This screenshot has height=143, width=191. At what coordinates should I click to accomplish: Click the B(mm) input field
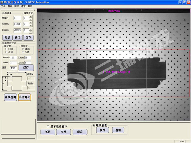point(28,58)
